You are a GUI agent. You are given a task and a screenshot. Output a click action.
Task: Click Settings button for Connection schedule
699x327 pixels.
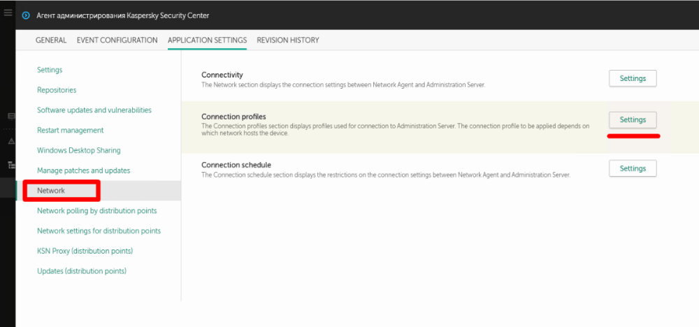click(x=633, y=168)
